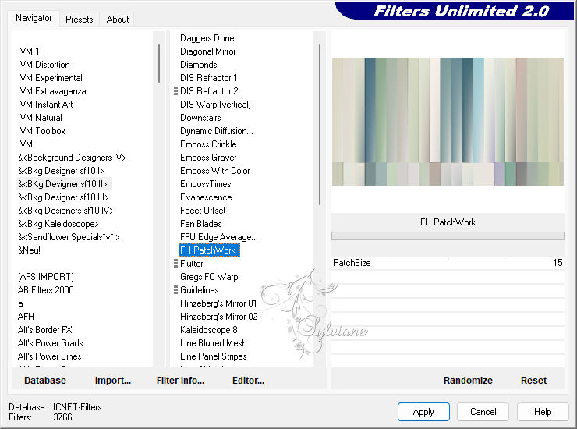
Task: Select &<Bkg Designer sf10 III> category
Action: click(x=63, y=197)
